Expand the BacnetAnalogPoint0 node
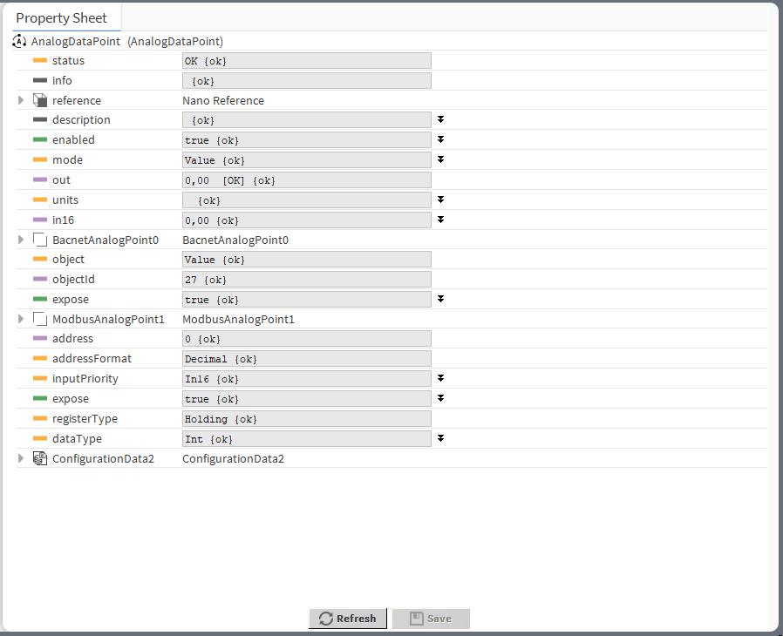 21,240
